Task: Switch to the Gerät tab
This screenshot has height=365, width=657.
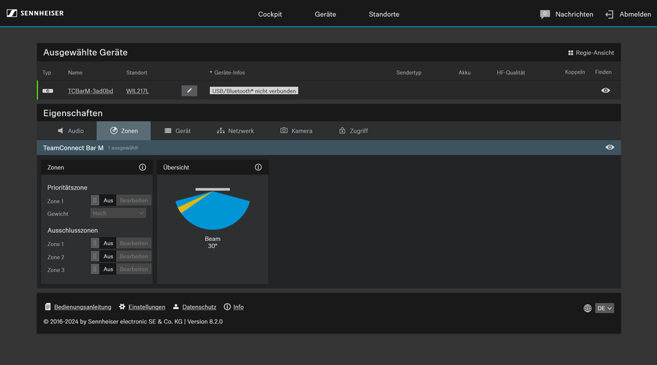Action: (x=177, y=131)
